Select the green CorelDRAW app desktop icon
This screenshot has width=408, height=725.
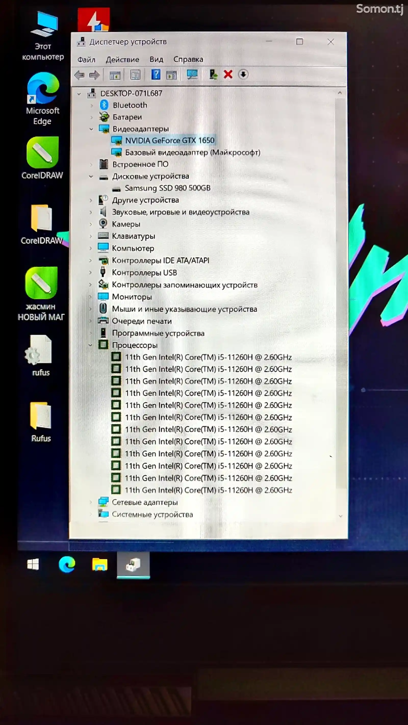[x=43, y=158]
